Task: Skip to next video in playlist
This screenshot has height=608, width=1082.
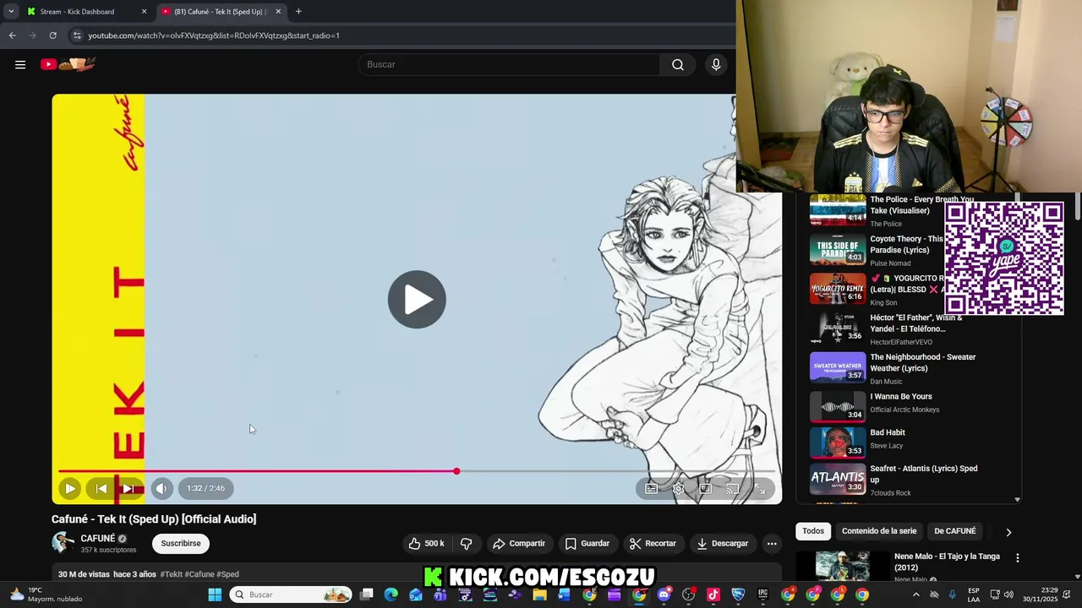Action: [x=128, y=488]
